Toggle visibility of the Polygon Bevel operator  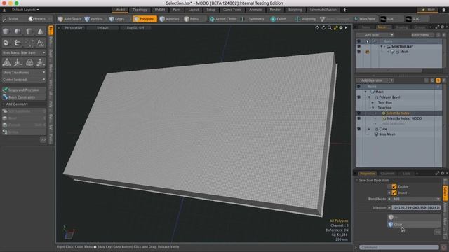[358, 97]
